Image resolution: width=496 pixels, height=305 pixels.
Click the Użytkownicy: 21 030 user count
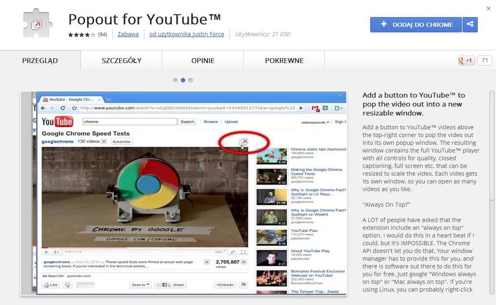(x=262, y=34)
